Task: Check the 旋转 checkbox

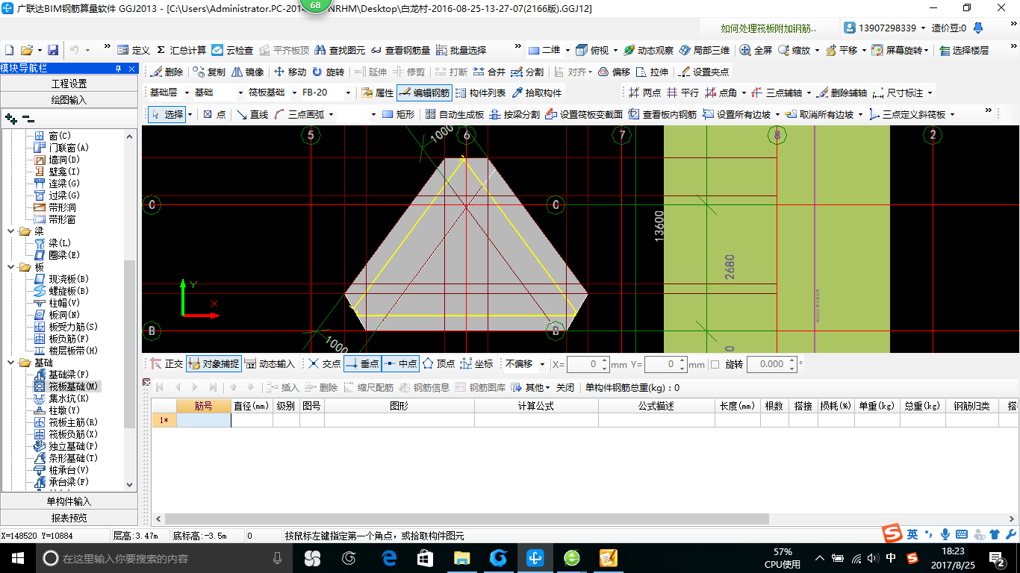Action: tap(715, 364)
